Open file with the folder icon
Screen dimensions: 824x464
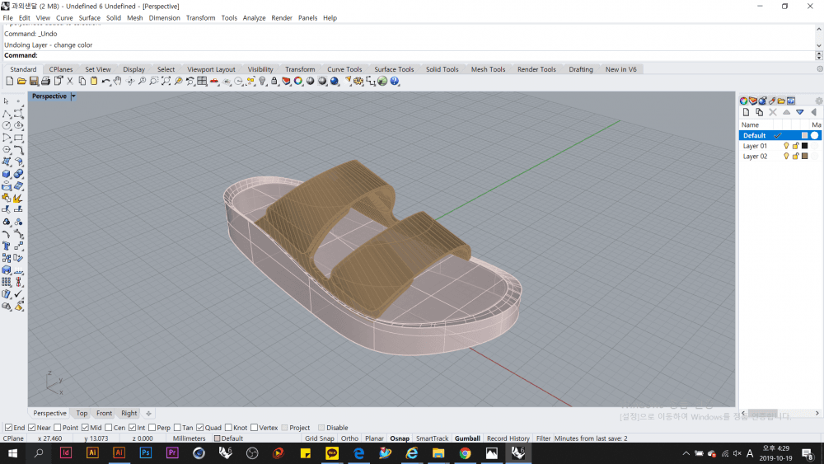tap(22, 82)
